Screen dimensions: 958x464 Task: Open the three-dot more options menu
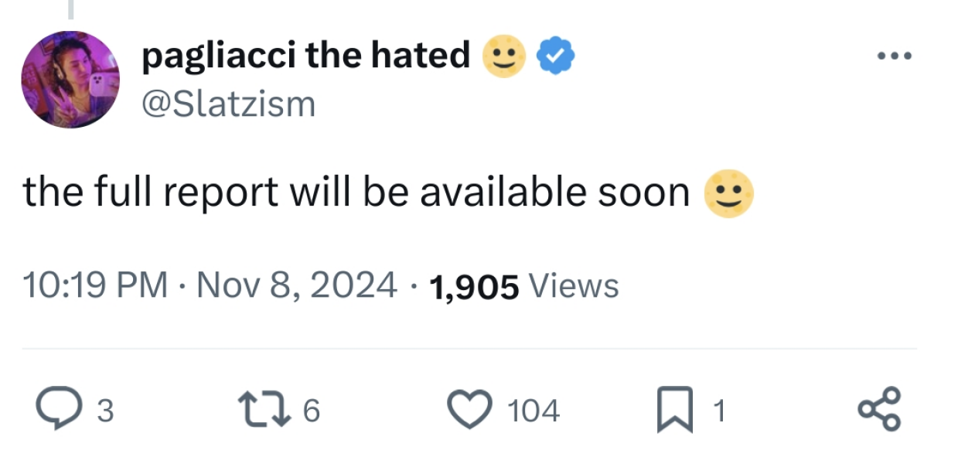895,56
